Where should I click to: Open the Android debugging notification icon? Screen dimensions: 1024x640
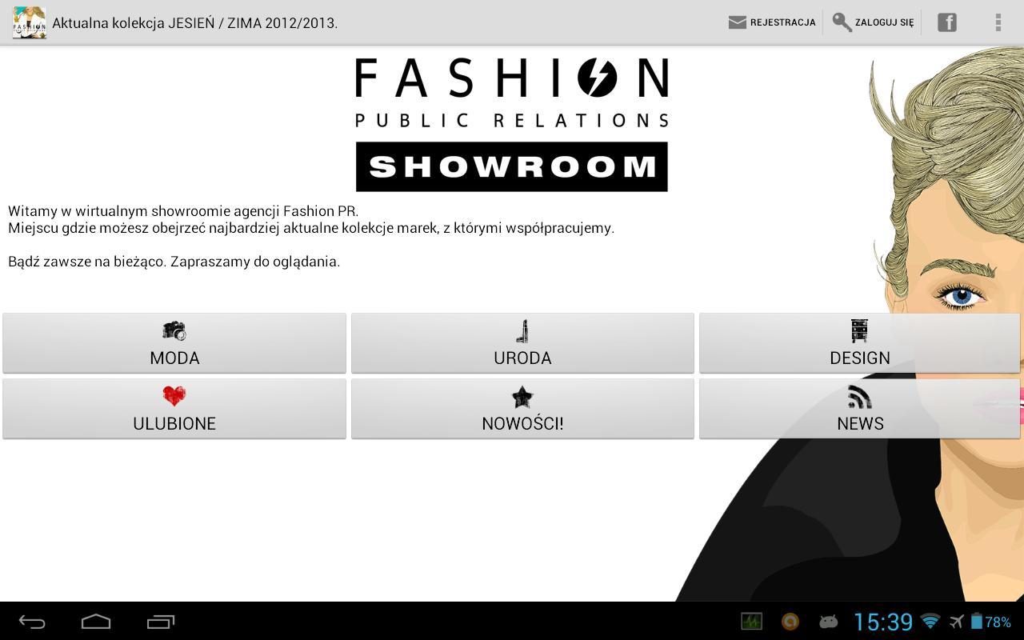pos(828,622)
